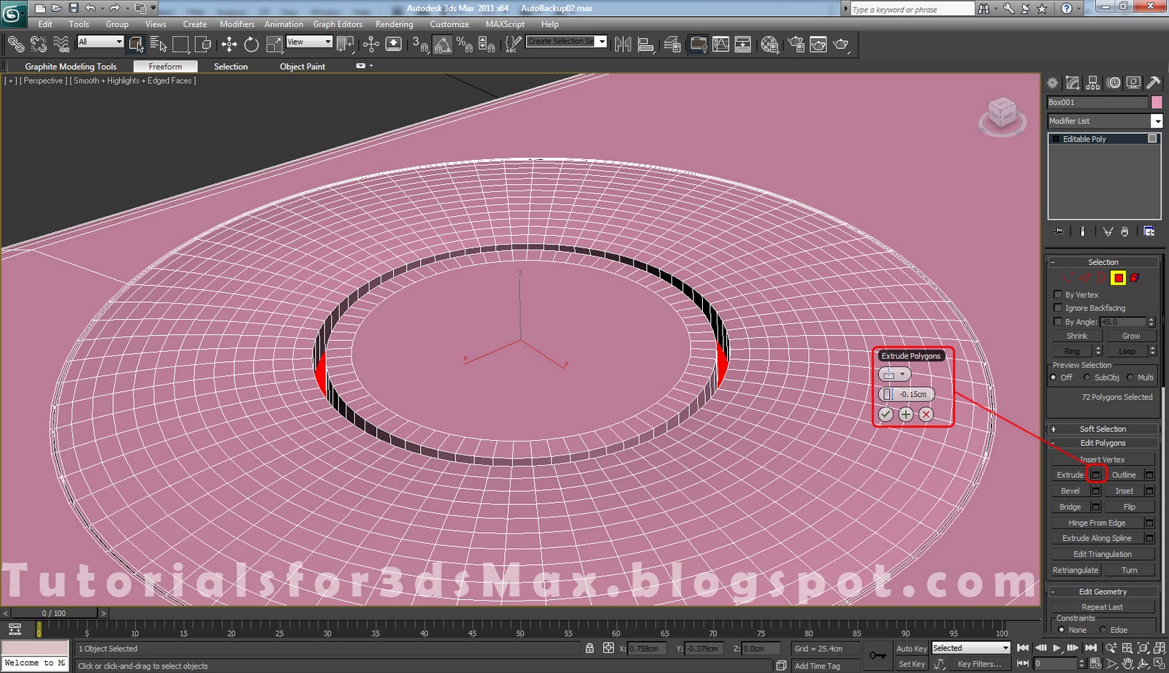Click the Mirror tool icon
This screenshot has height=673, width=1169.
tap(622, 45)
